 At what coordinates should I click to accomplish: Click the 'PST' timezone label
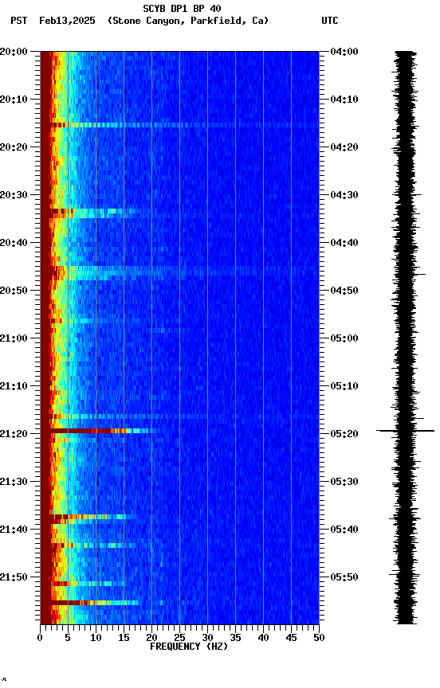coord(19,21)
